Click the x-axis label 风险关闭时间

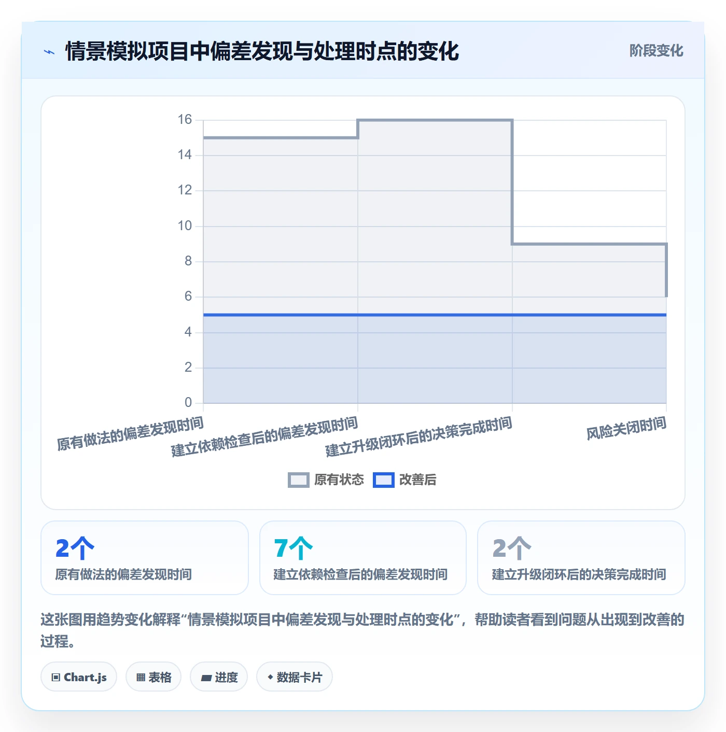pos(626,429)
